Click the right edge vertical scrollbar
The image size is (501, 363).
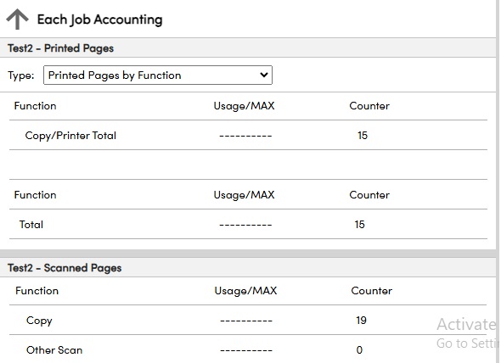tap(498, 181)
